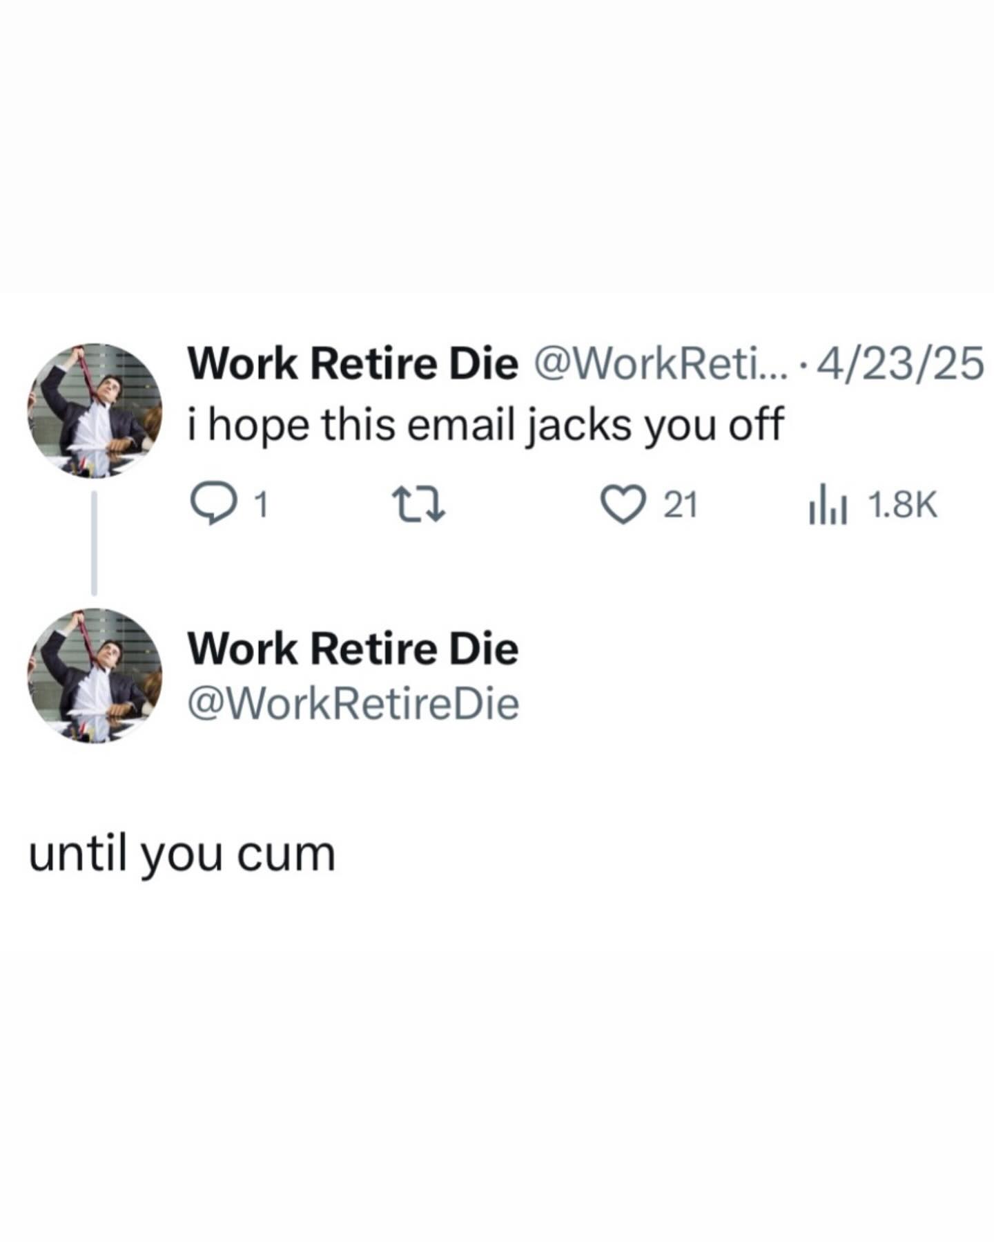Open the @WorkRetireDie handle link
994x1242 pixels.
point(353,704)
